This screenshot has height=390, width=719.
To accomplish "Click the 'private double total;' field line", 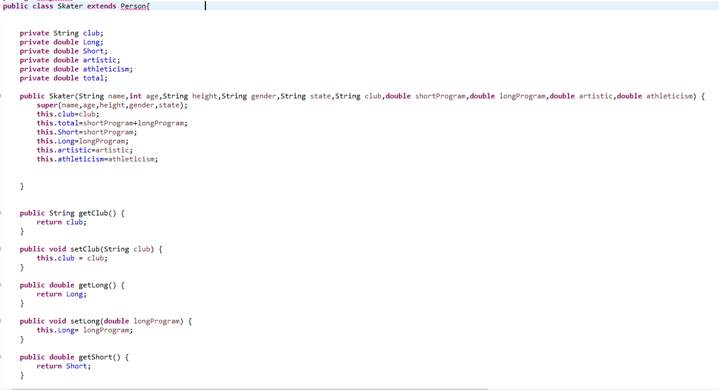I will click(64, 78).
